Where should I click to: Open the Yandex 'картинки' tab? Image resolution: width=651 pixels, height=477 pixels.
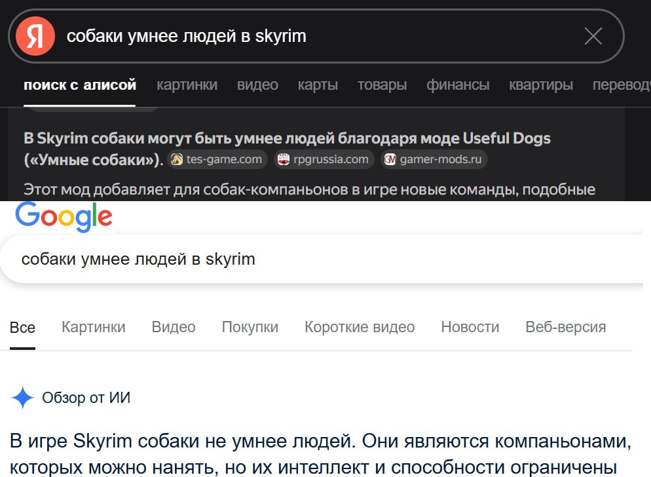tap(187, 85)
